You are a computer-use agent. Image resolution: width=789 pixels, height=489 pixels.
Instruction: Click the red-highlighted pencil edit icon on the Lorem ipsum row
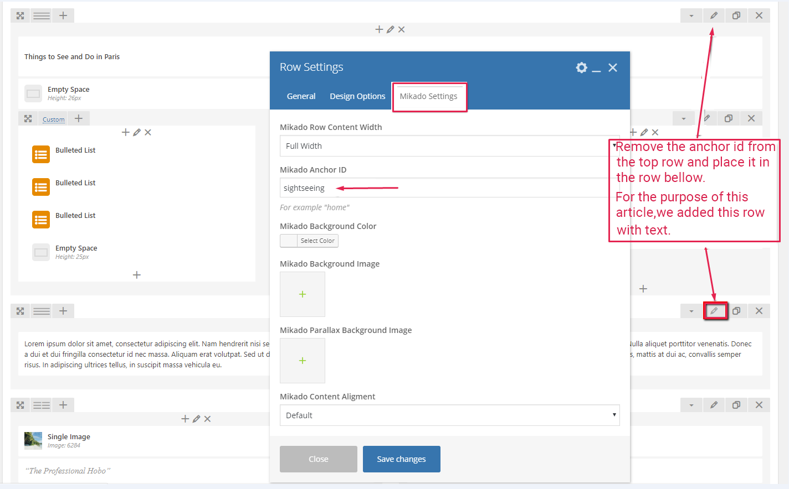coord(714,311)
